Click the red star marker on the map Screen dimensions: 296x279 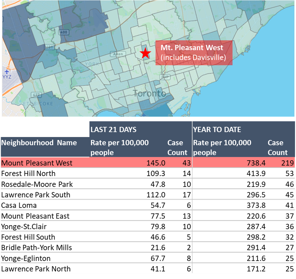(145, 53)
